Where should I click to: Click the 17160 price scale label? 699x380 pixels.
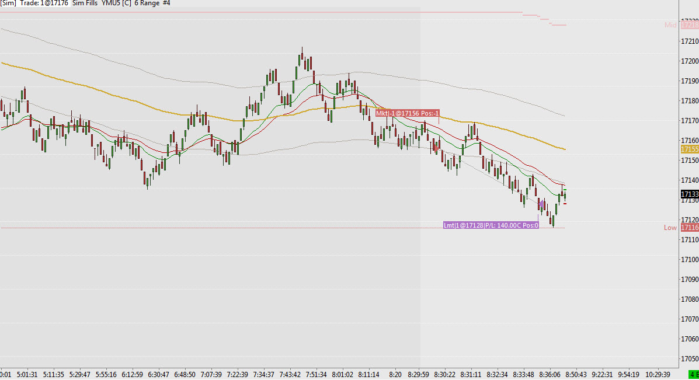tap(690, 141)
